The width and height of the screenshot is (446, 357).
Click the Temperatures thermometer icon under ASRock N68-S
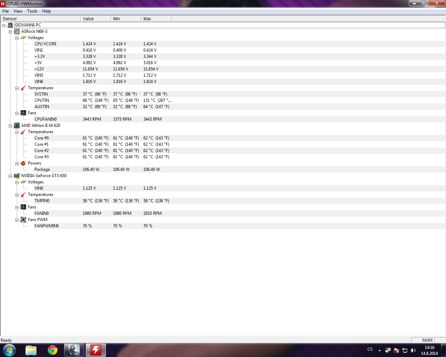[x=23, y=88]
